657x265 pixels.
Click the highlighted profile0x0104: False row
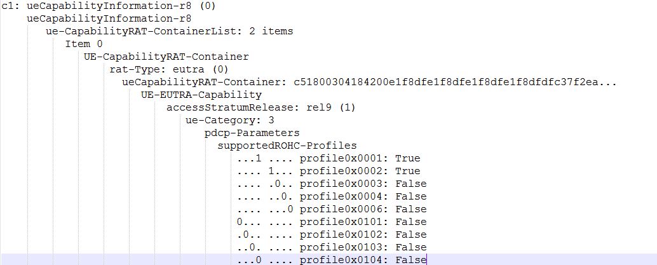tap(331, 260)
